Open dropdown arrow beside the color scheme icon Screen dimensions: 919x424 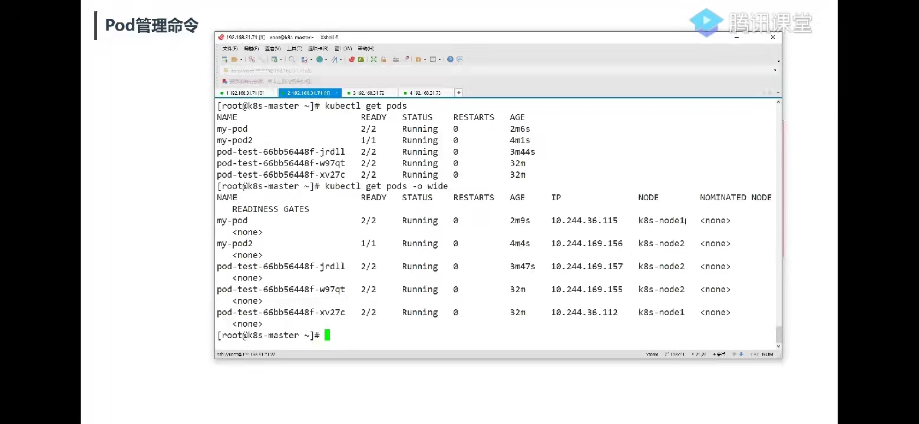point(310,59)
